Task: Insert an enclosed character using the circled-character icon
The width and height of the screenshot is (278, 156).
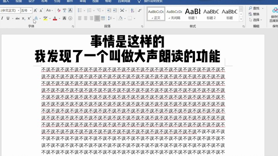Action: (x=70, y=18)
